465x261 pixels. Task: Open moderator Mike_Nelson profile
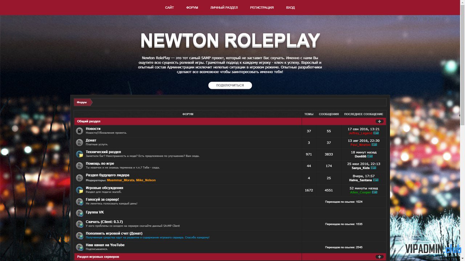pos(146,180)
